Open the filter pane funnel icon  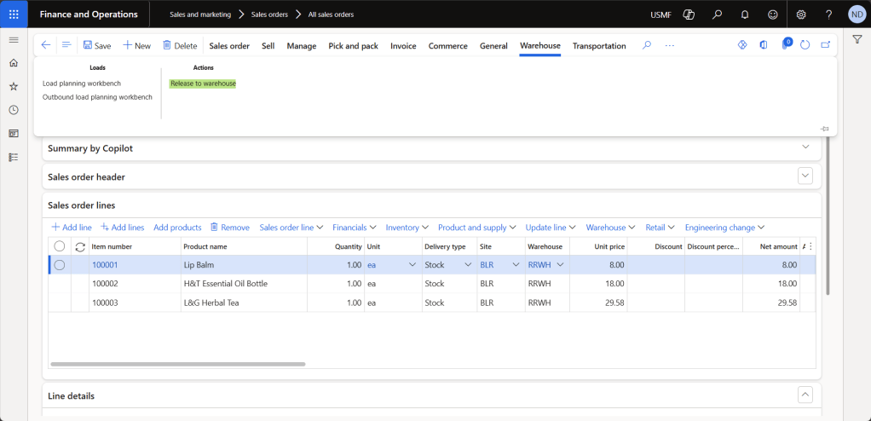pos(857,39)
